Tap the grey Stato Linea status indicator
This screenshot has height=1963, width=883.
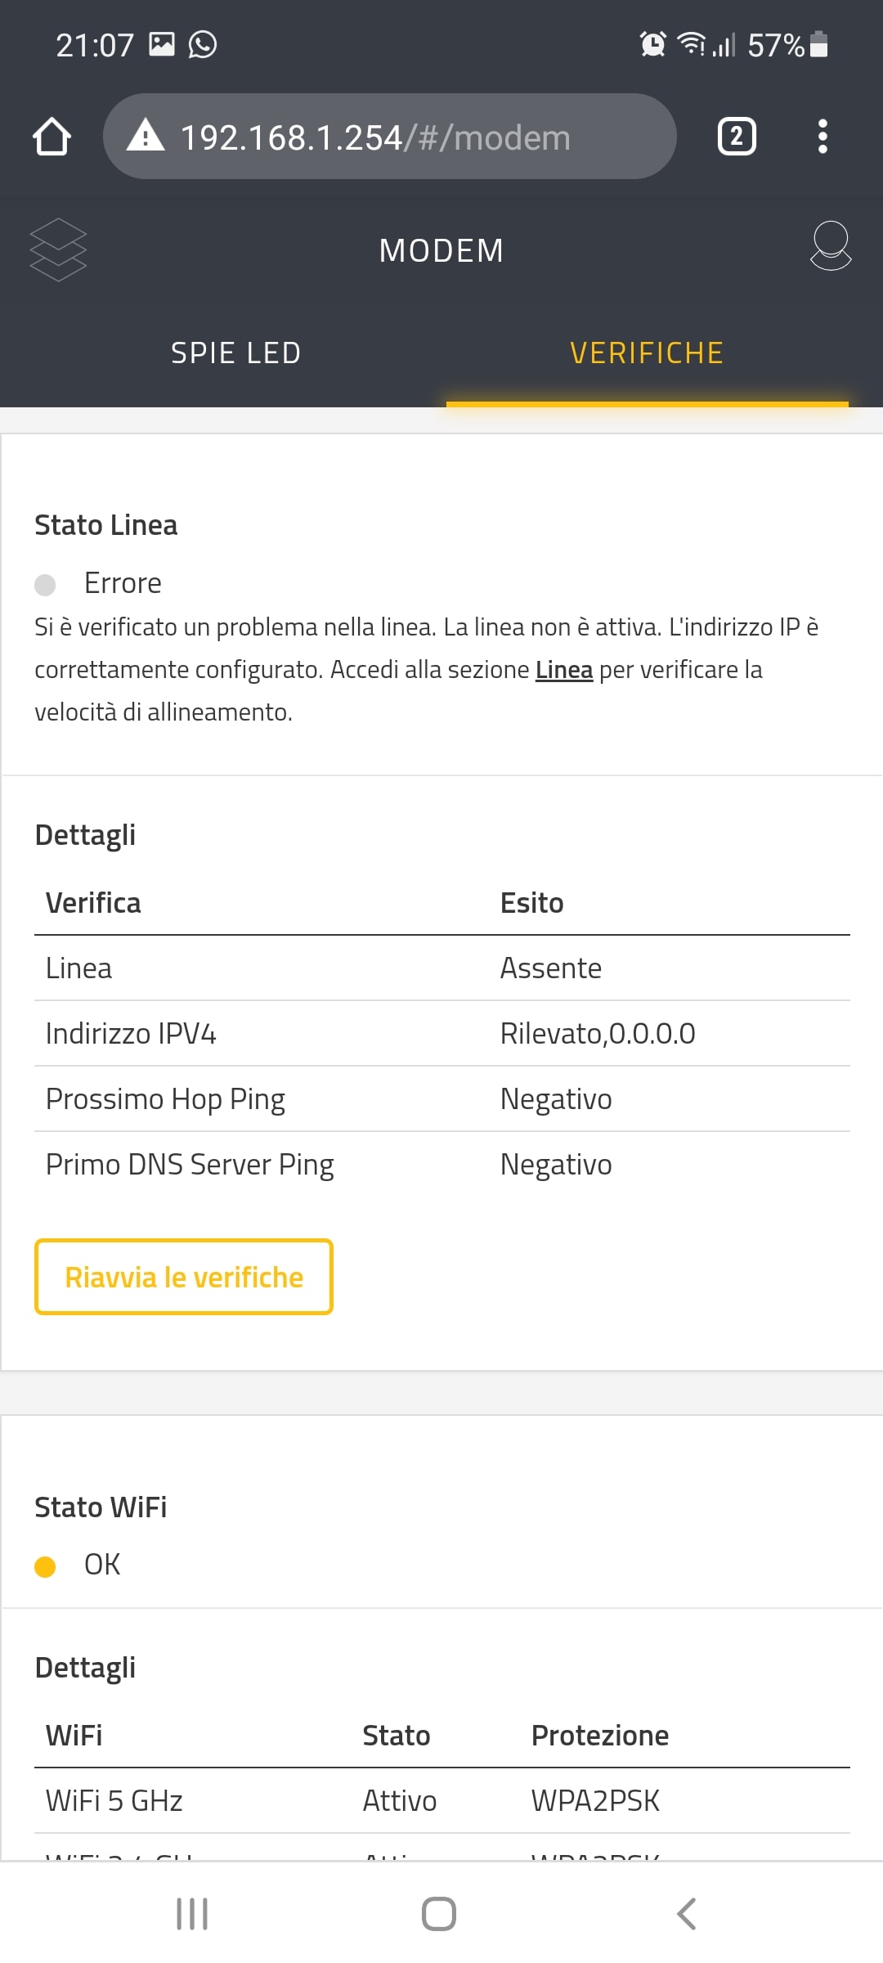pyautogui.click(x=45, y=585)
